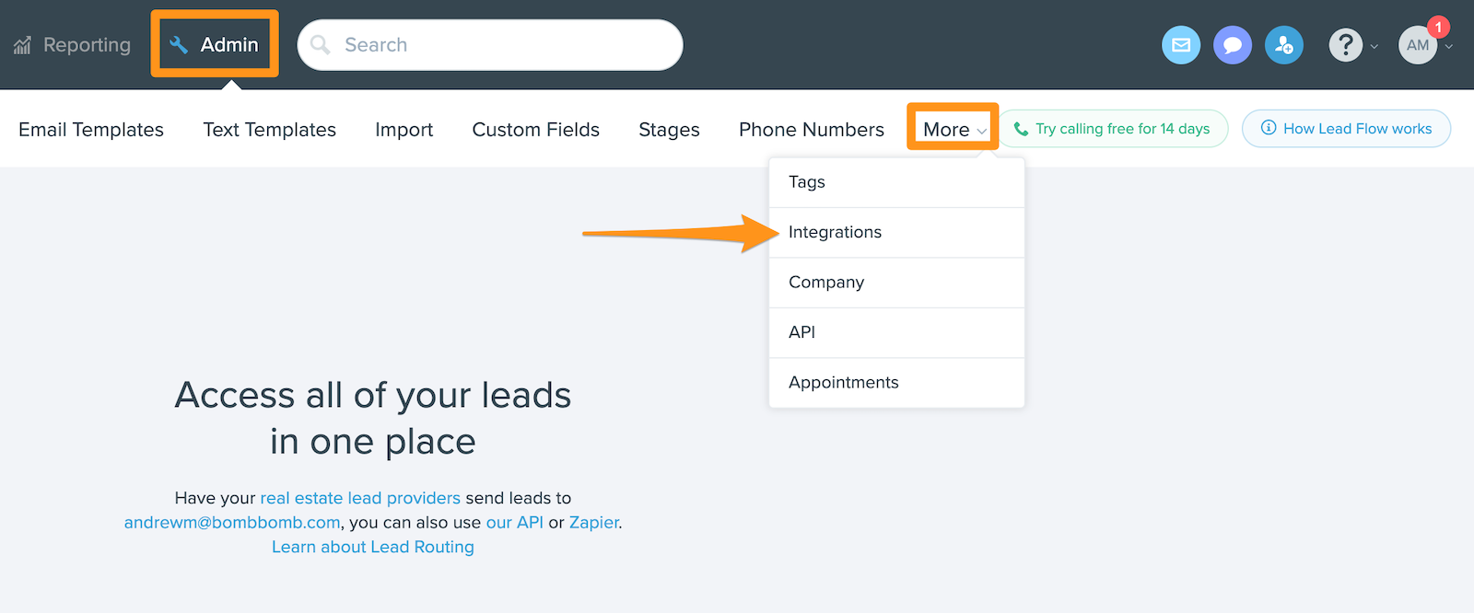Click into the Search field
Viewport: 1474px width, 613px height.
(490, 45)
